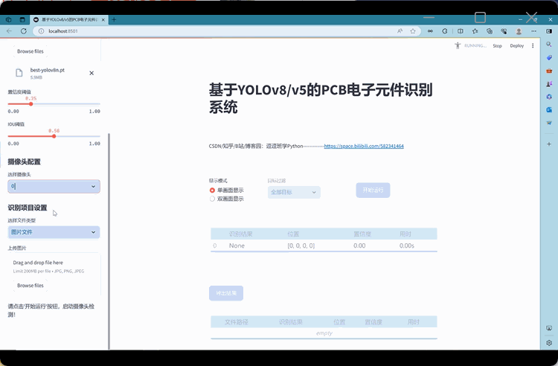Screen dimensions: 558x366
Task: Select the 用时 column header in results table
Action: click(405, 234)
